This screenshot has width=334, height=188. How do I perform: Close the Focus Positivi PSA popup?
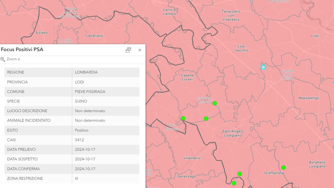140,50
